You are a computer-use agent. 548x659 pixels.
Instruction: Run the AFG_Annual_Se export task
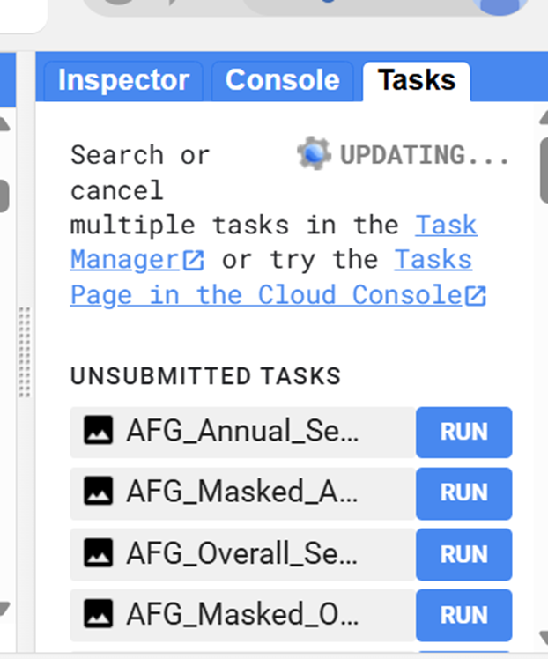(x=463, y=432)
